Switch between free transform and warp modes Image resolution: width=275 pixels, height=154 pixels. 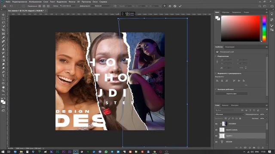point(164,6)
